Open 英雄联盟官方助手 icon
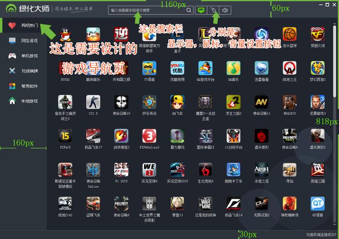Viewport: 339px width, 239px height. point(149,35)
